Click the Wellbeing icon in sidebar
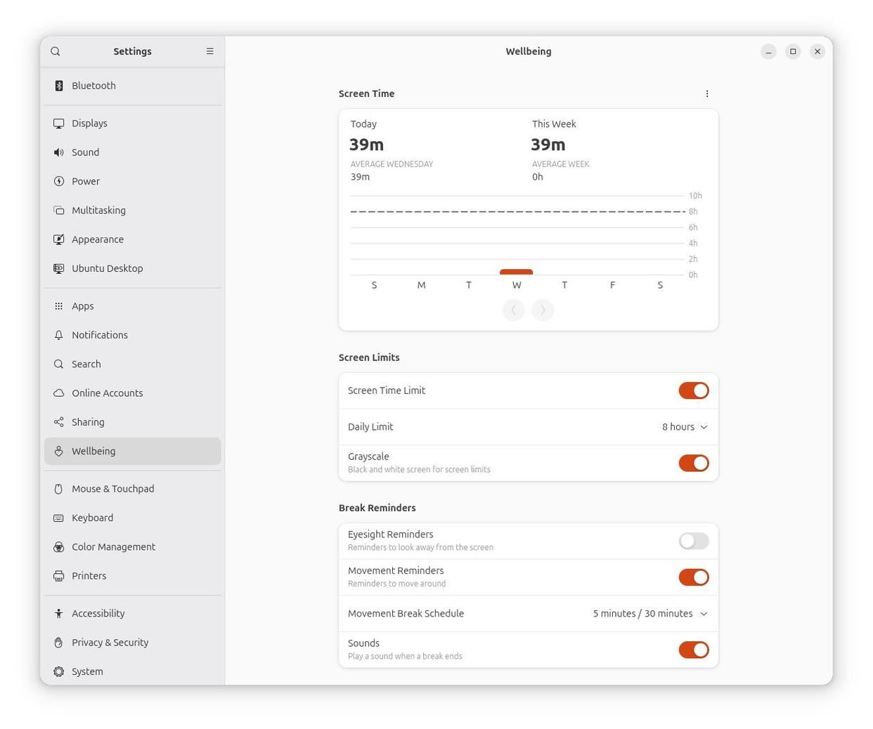 (x=59, y=451)
